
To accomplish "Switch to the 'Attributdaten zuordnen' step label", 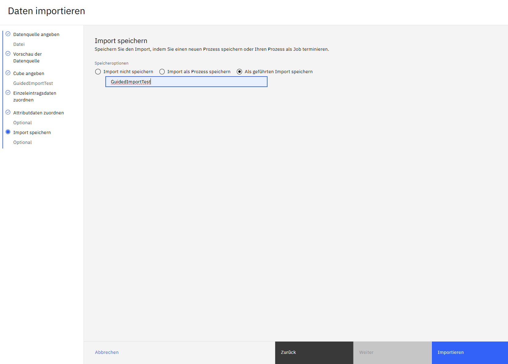I will pyautogui.click(x=38, y=113).
